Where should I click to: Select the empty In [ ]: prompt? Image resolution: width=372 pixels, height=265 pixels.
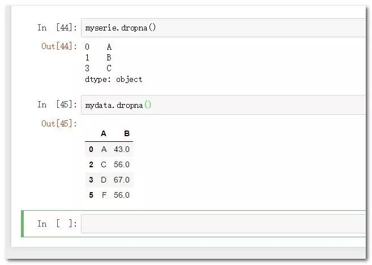tap(57, 224)
